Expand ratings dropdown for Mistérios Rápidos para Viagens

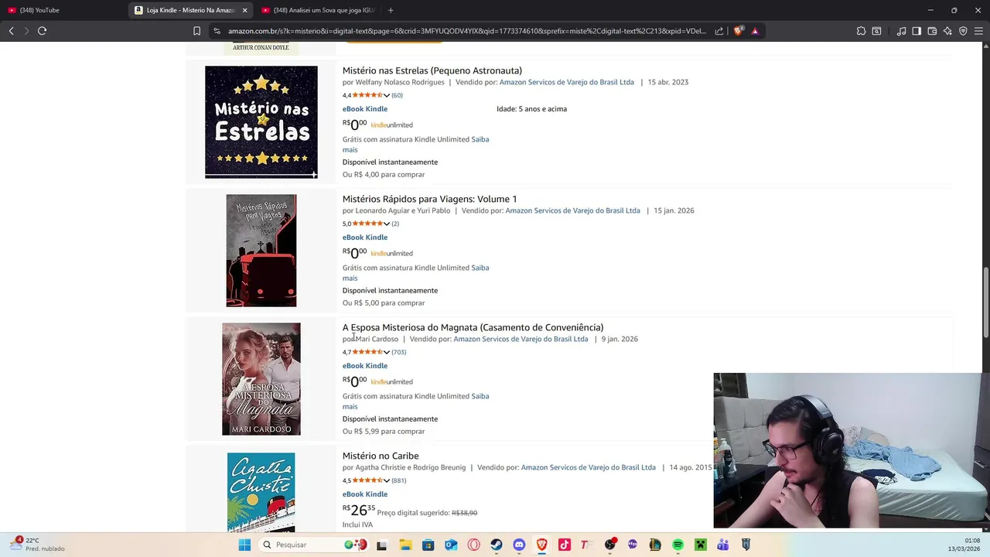pos(386,224)
